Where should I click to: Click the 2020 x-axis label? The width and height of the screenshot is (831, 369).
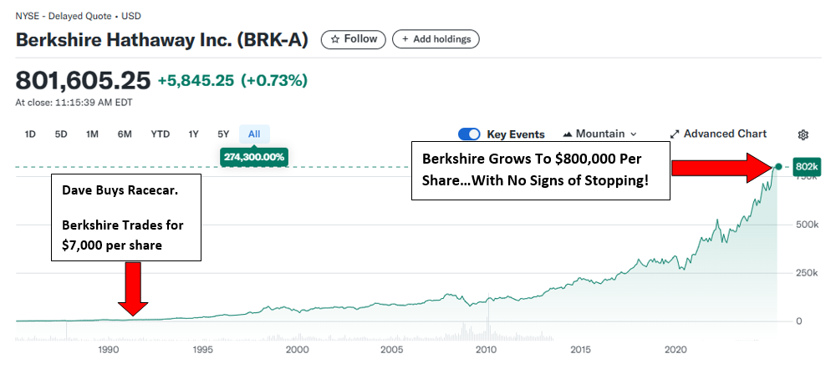[676, 350]
